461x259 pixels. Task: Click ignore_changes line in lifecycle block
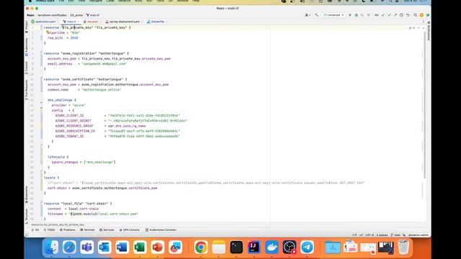pyautogui.click(x=84, y=162)
